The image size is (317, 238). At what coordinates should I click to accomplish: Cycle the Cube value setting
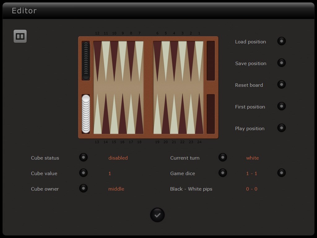83,173
